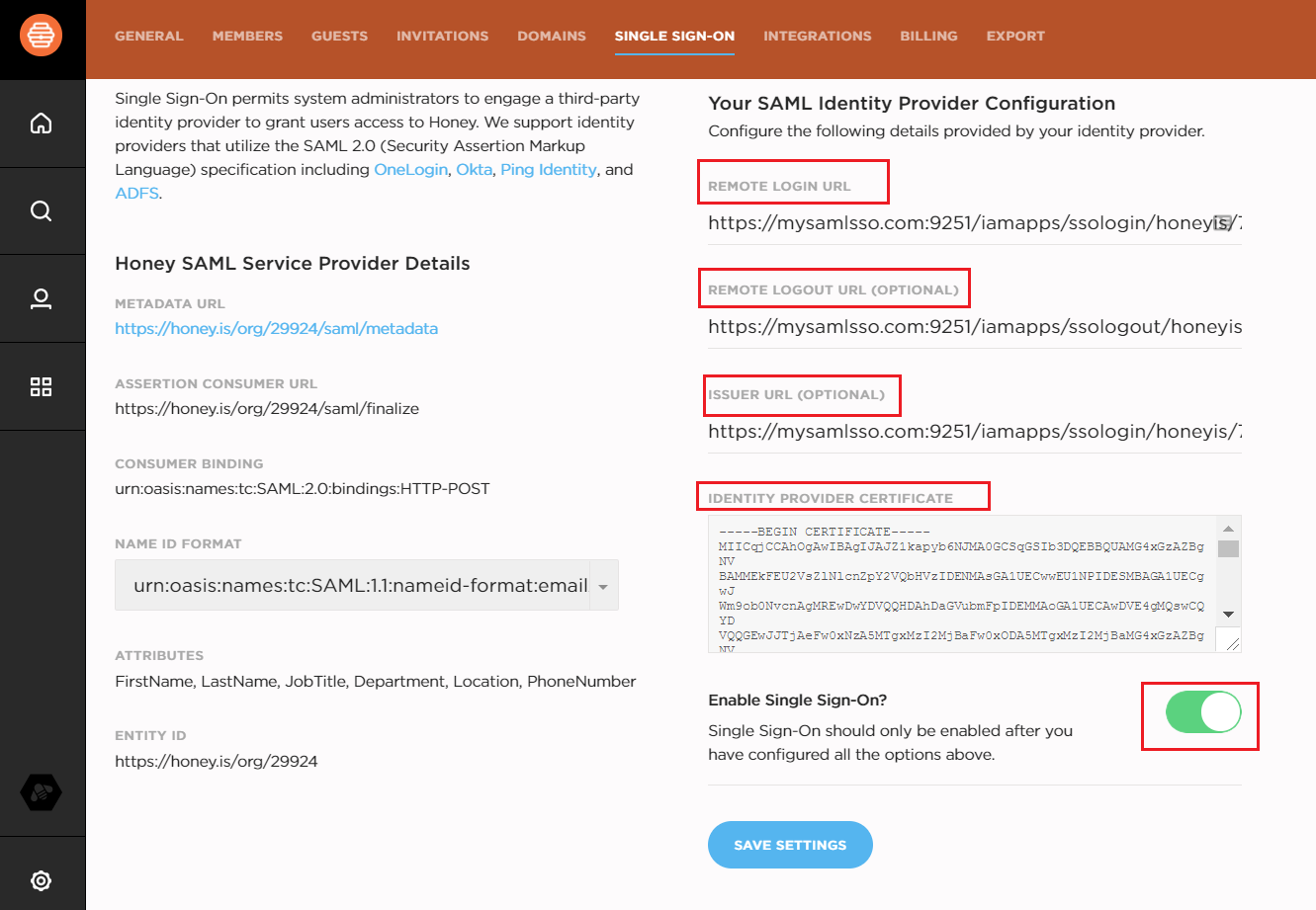
Task: Click the certificate scrollbar up arrow
Action: 1228,529
